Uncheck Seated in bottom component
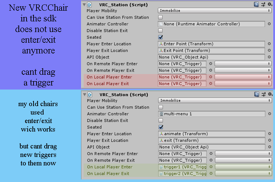Image resolution: width=275 pixels, height=182 pixels. tap(161, 127)
